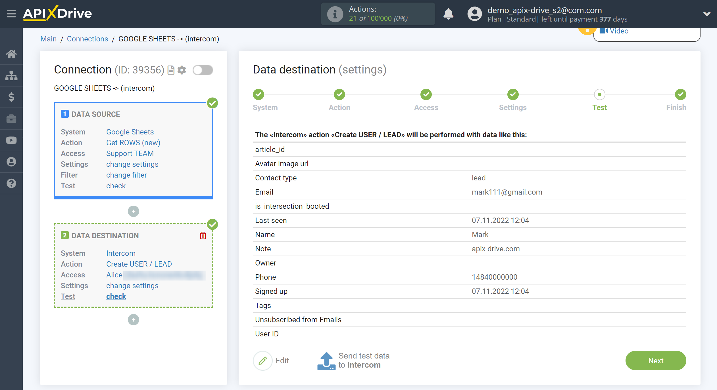Click the Name value Mark
Viewport: 717px width, 390px height.
[x=480, y=235]
